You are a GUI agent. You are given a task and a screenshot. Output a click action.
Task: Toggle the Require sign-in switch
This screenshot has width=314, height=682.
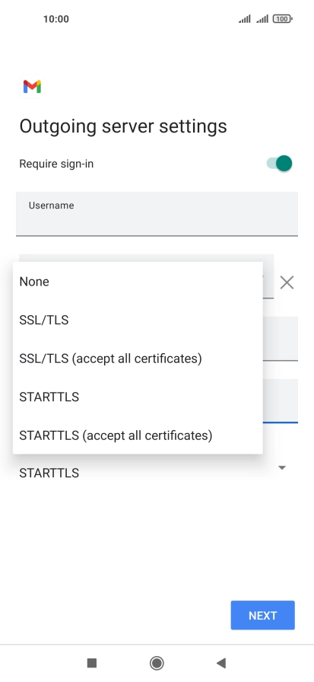tap(279, 164)
